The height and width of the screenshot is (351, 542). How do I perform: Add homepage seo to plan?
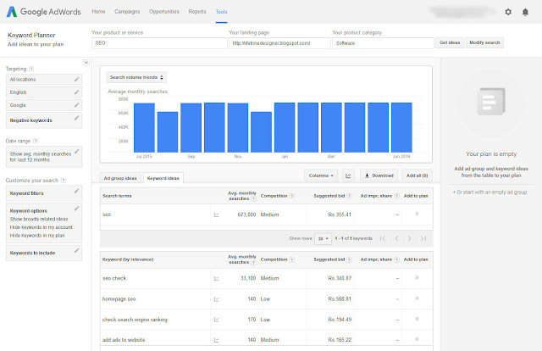tap(417, 298)
